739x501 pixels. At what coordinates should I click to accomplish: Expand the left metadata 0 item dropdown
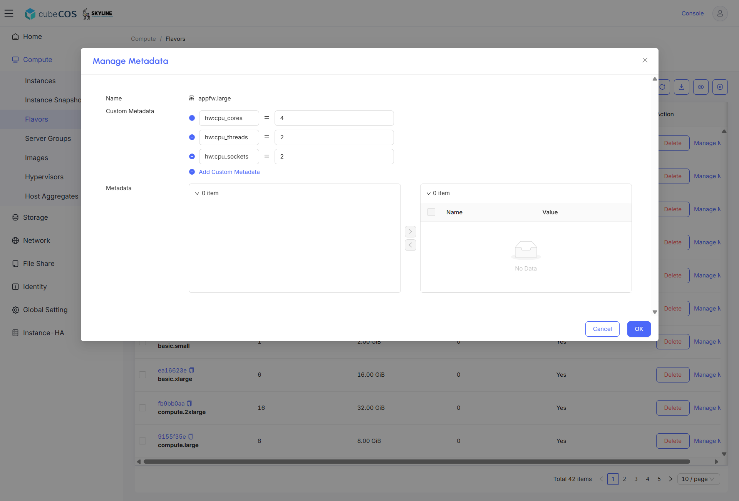(197, 194)
